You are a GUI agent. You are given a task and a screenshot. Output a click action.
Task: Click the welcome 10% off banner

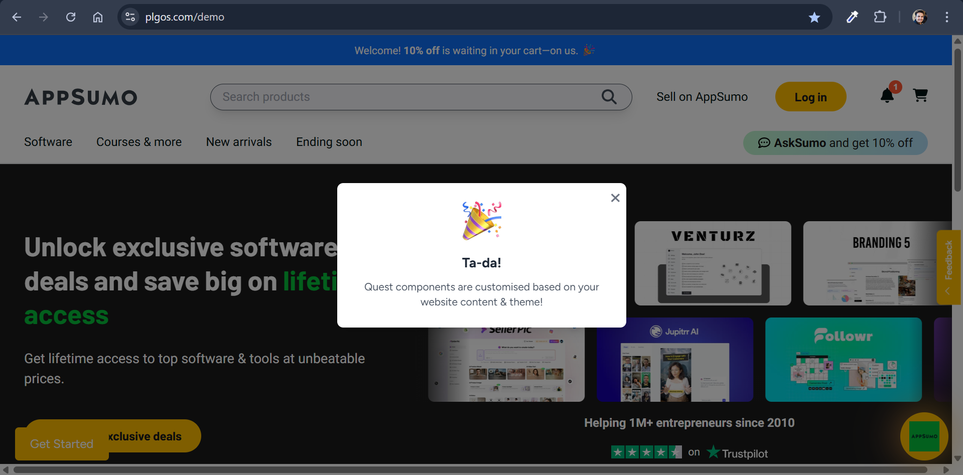476,50
